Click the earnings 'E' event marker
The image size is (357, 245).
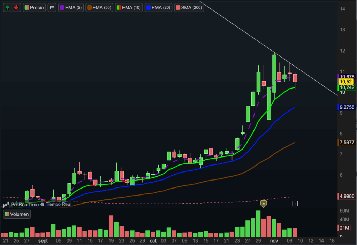(x=263, y=204)
